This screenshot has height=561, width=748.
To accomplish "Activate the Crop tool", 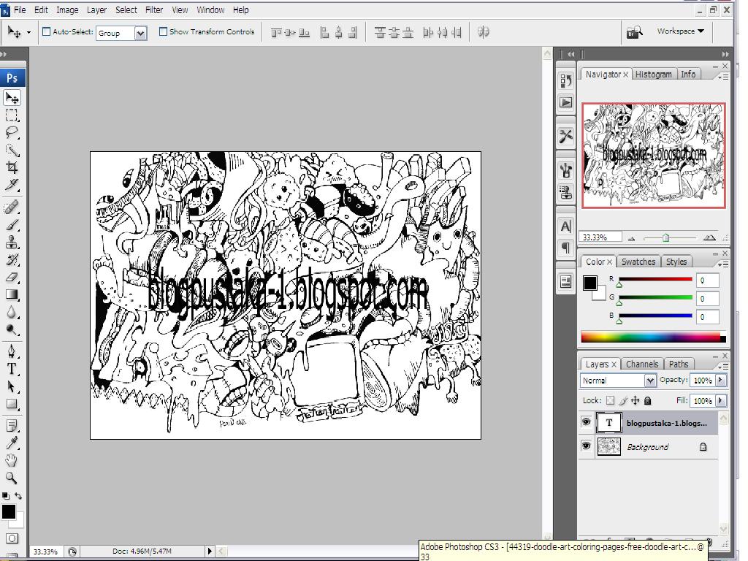I will [x=12, y=167].
